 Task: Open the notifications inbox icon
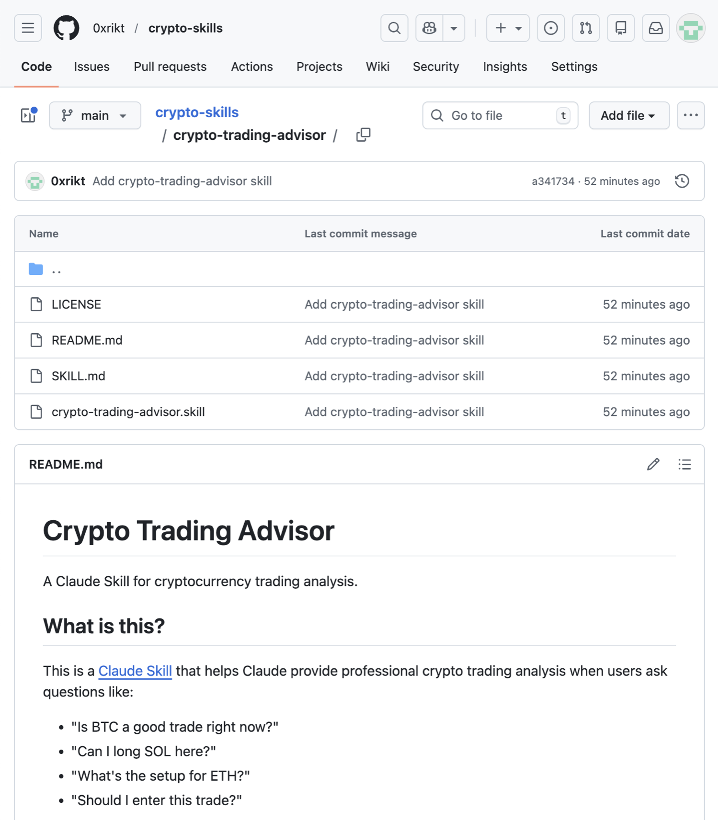(656, 28)
